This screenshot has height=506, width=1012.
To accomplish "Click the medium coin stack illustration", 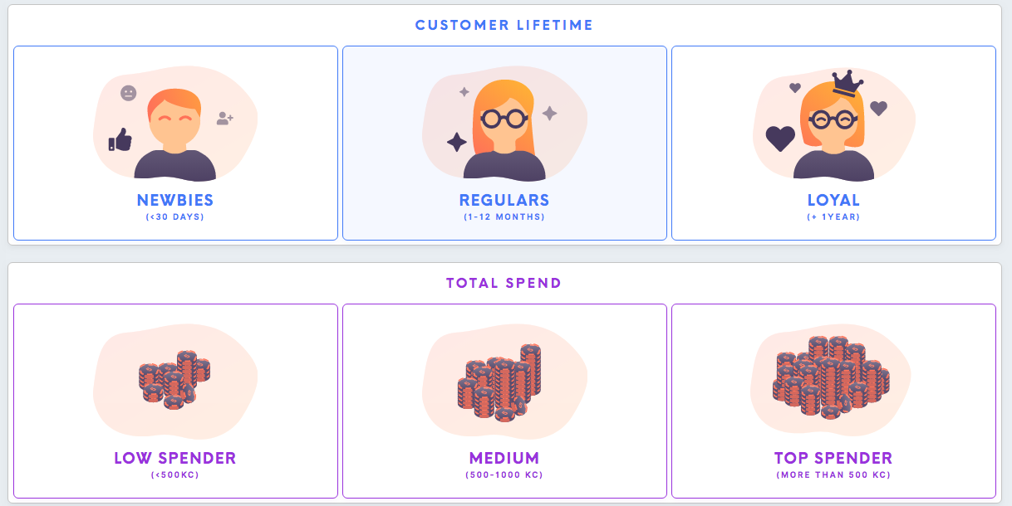I will point(500,382).
